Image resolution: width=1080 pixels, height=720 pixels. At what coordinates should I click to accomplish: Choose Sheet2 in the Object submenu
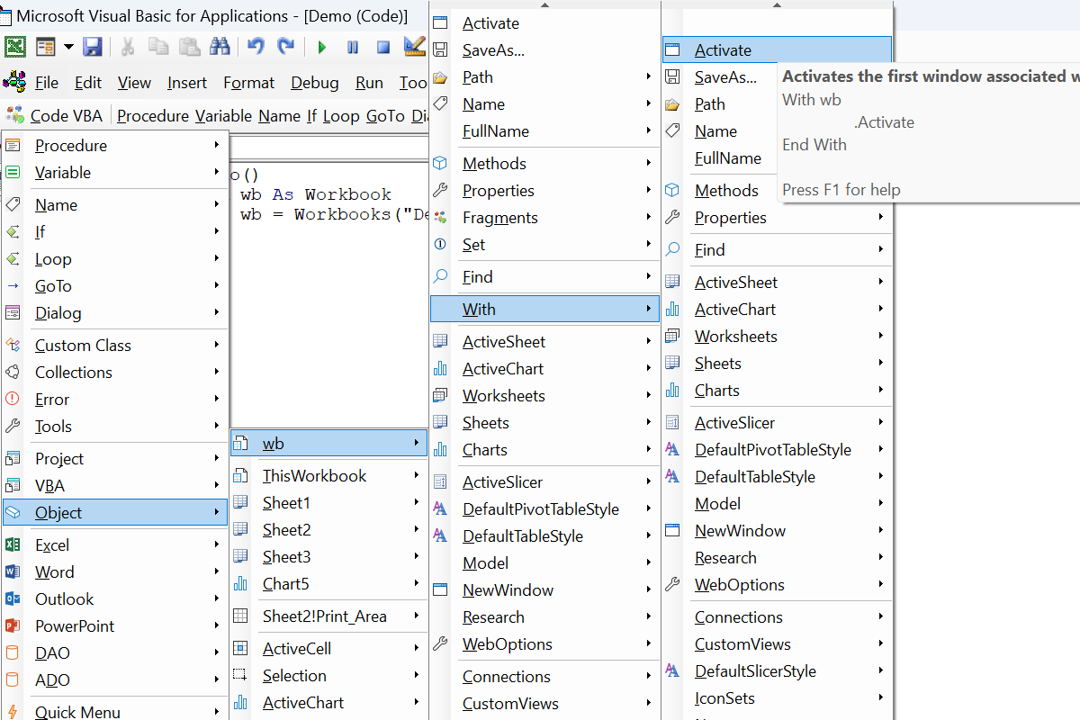tap(328, 529)
